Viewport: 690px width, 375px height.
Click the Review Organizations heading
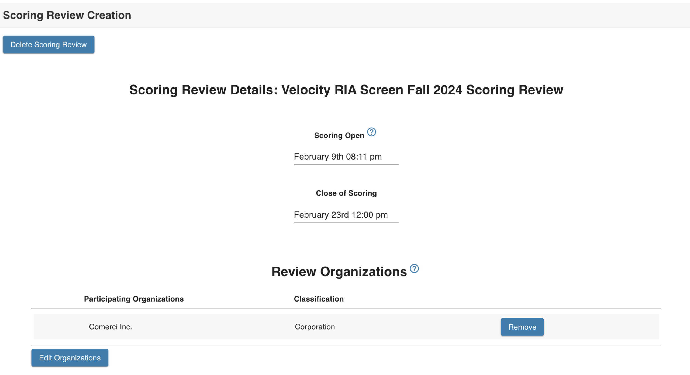coord(338,271)
